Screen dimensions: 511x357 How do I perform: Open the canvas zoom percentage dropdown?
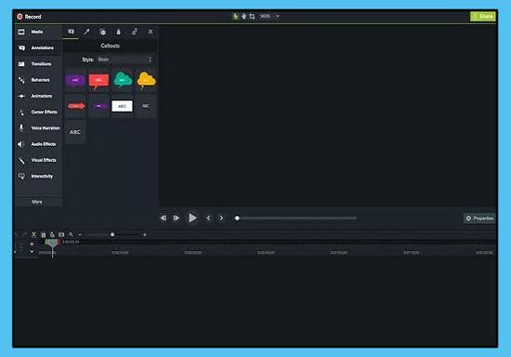269,17
